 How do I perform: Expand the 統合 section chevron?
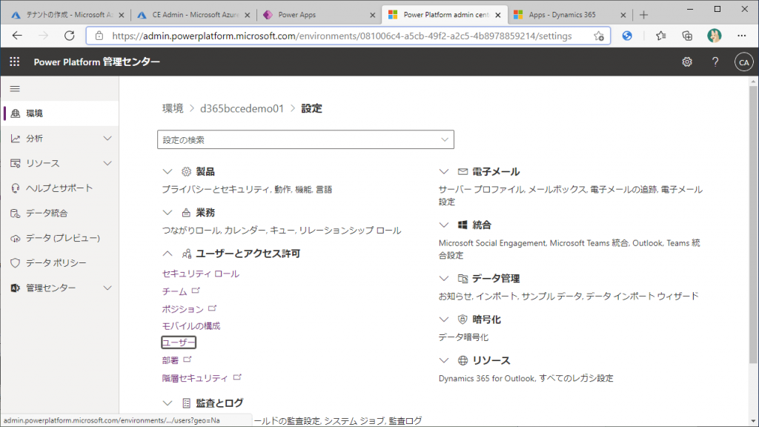444,225
